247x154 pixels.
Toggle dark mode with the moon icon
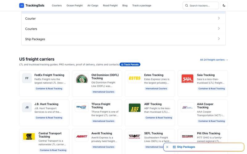click(224, 6)
